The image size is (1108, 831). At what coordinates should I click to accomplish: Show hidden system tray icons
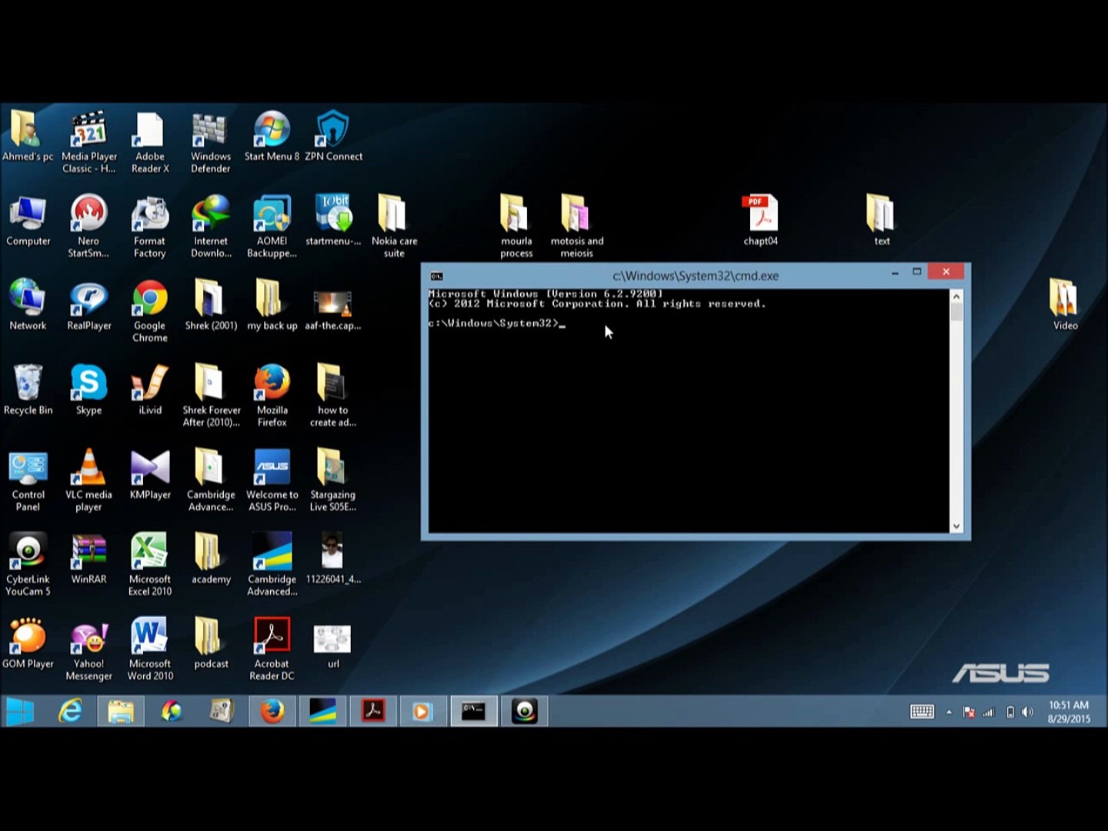949,713
